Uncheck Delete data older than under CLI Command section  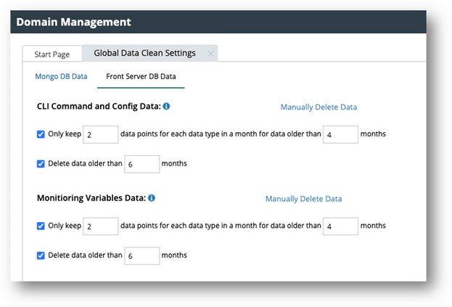tap(41, 164)
